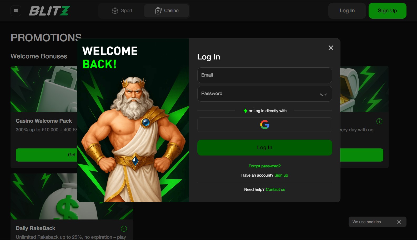Open the Contact us link
The image size is (417, 240).
pyautogui.click(x=275, y=189)
